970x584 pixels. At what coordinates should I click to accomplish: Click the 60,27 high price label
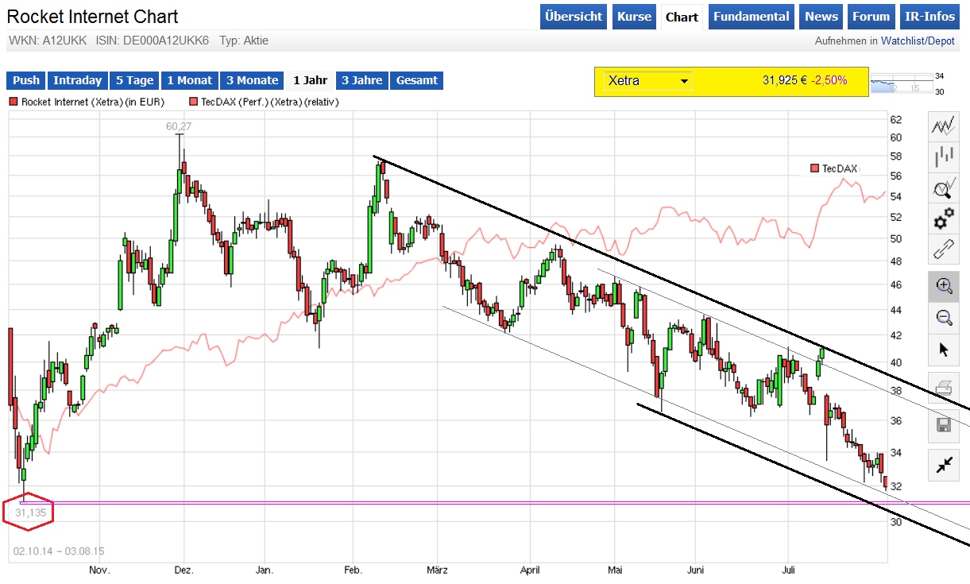pos(180,126)
